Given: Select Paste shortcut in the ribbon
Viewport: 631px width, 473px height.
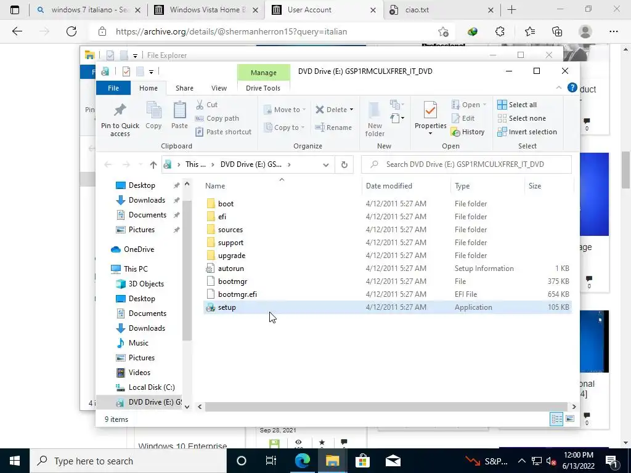Looking at the screenshot, I should pyautogui.click(x=223, y=132).
